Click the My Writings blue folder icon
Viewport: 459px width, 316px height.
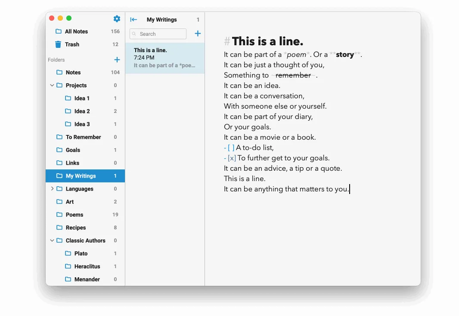59,176
